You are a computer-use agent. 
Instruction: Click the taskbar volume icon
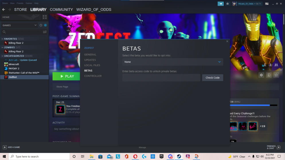[262, 156]
